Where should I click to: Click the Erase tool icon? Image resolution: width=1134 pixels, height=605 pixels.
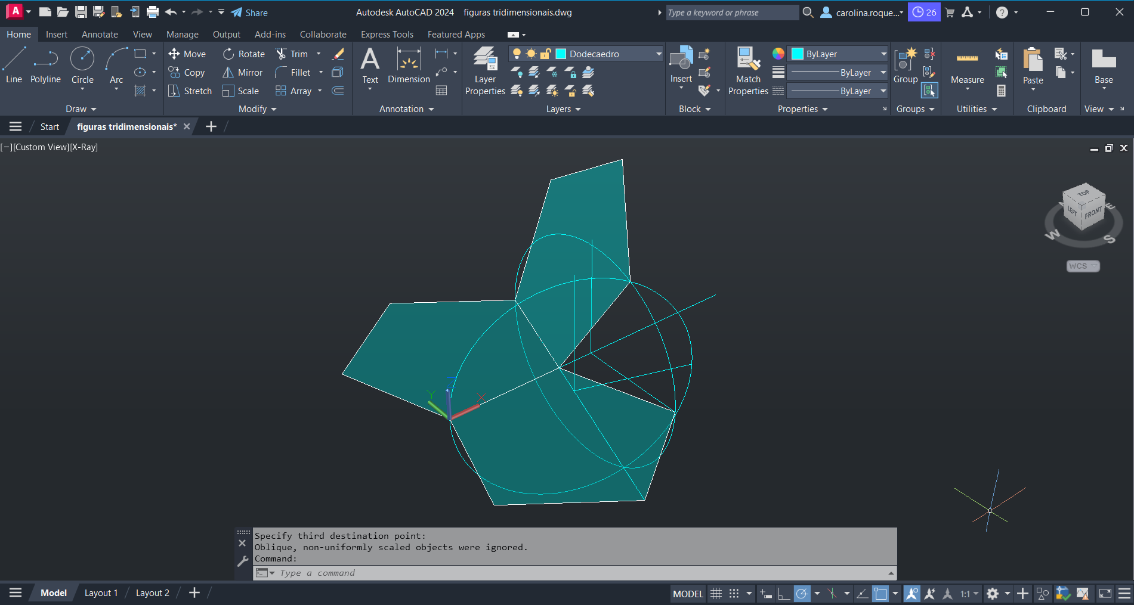tap(338, 54)
